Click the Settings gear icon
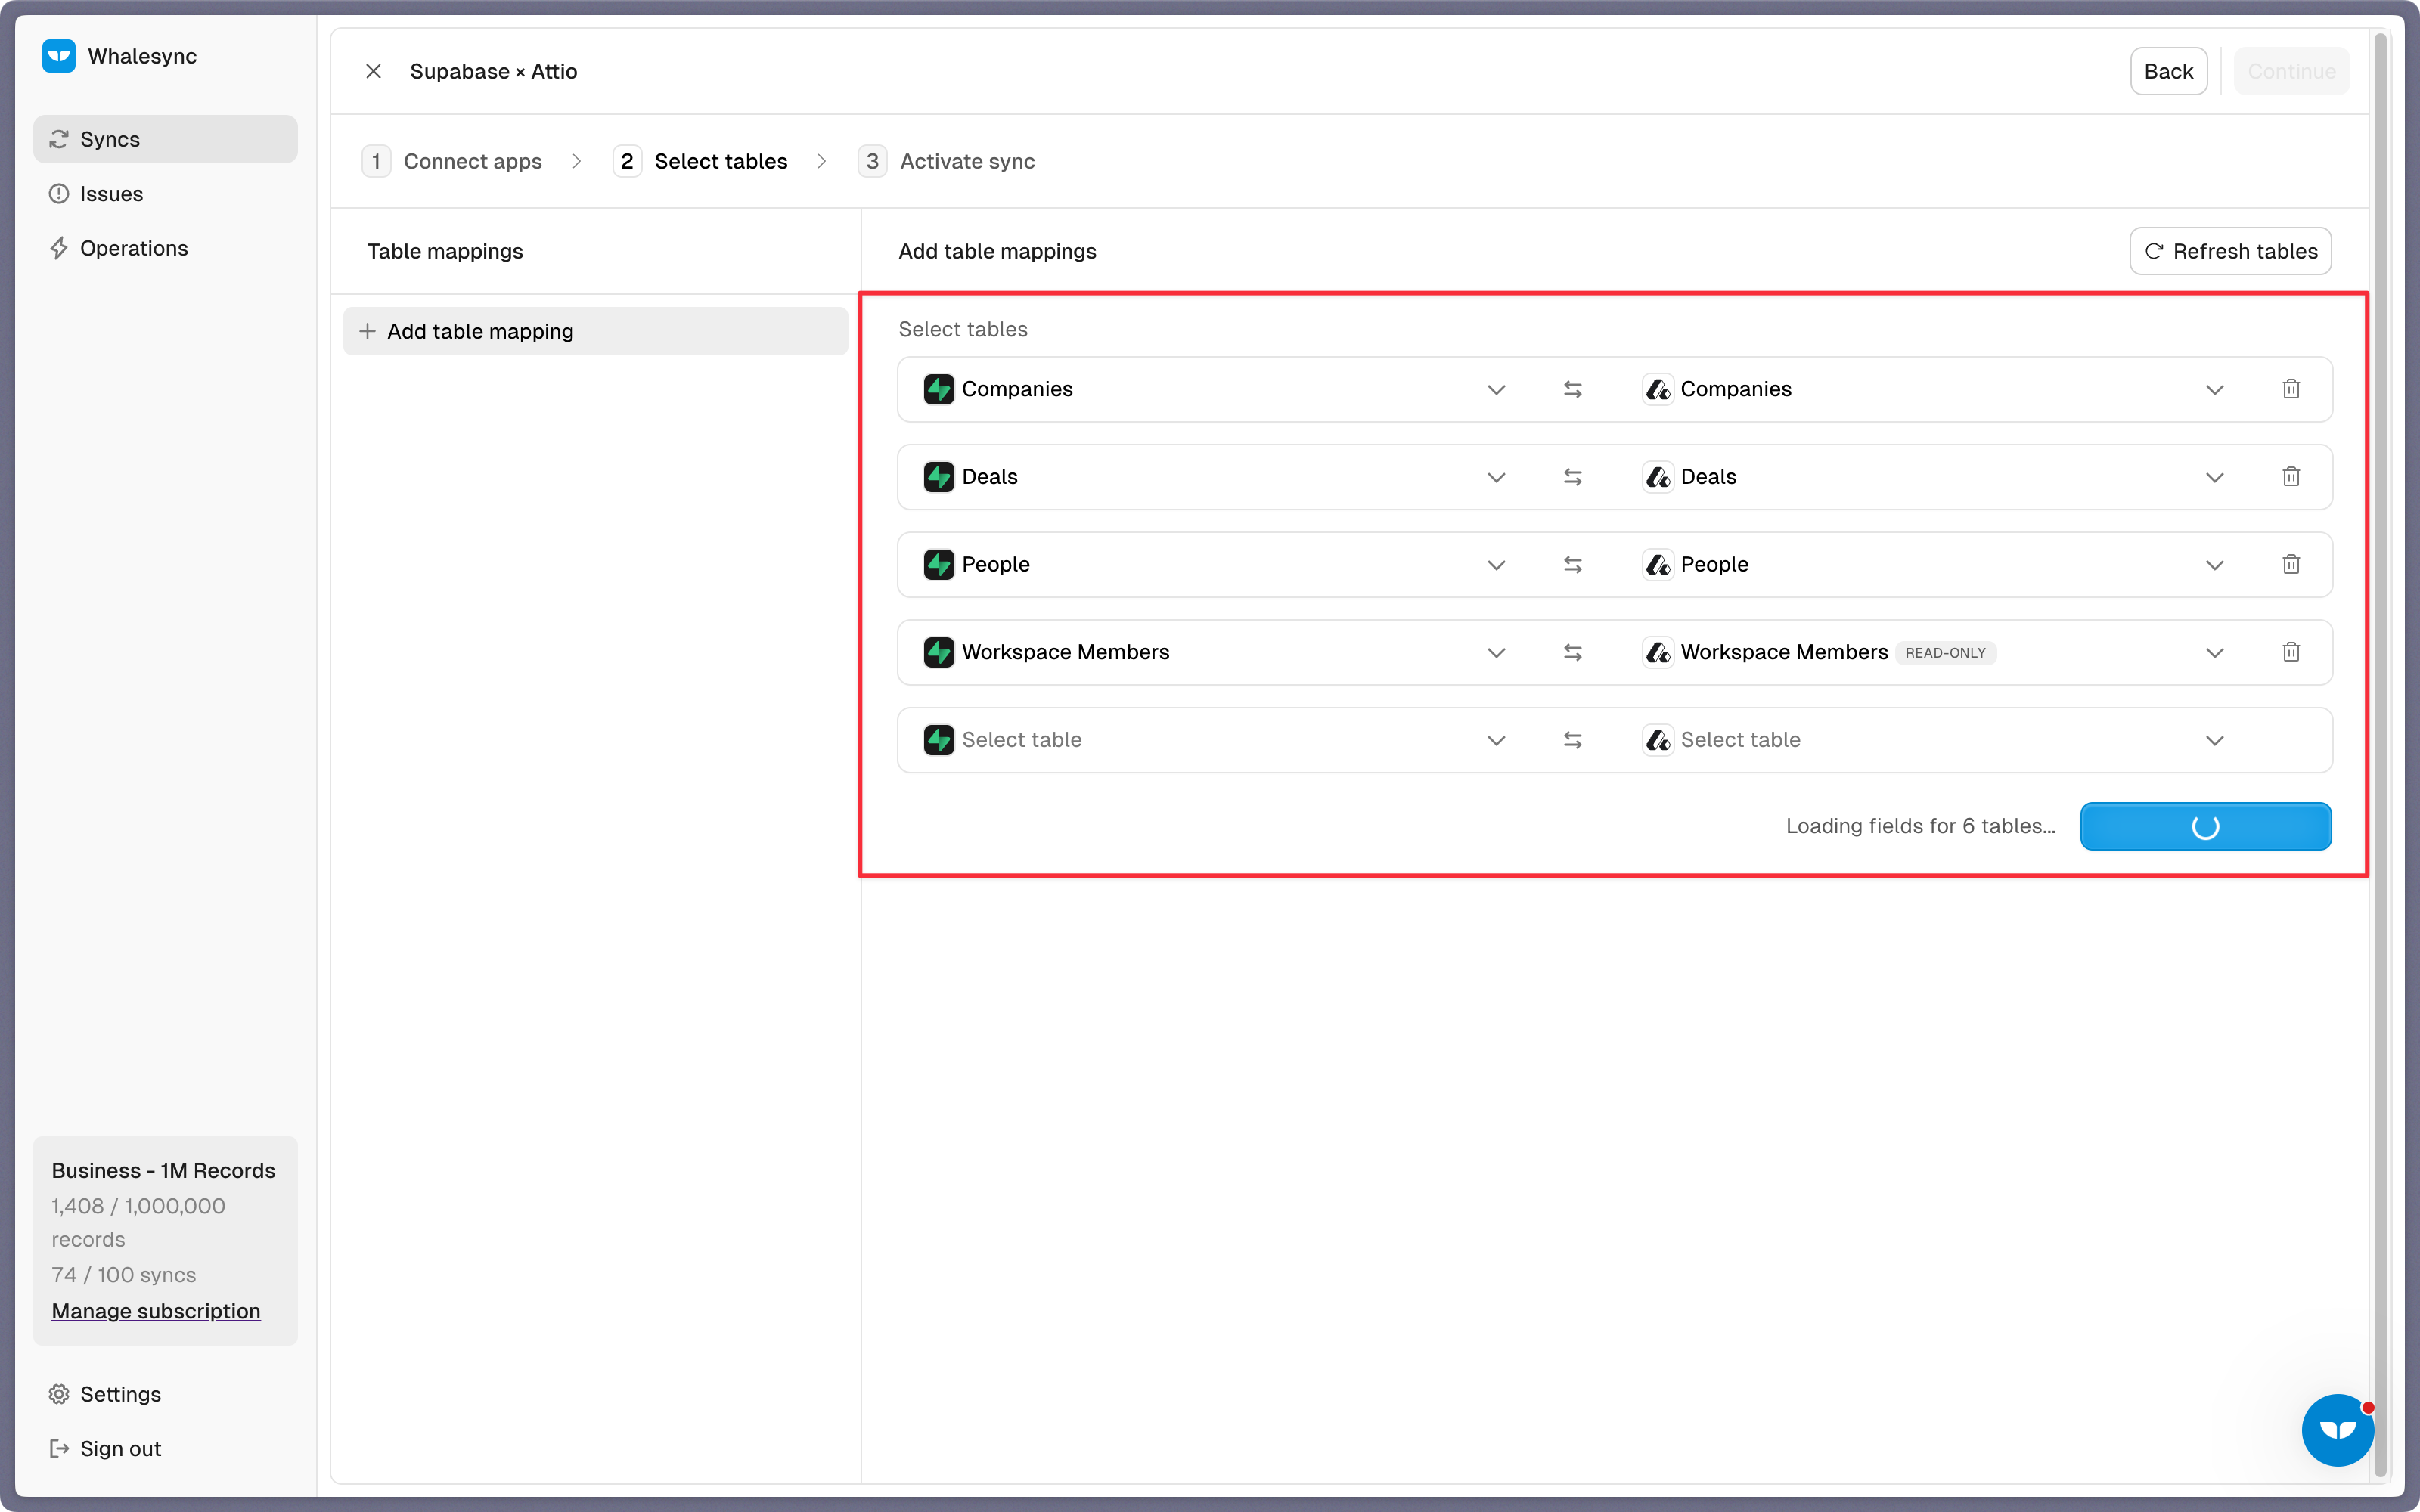The image size is (2420, 1512). point(59,1394)
